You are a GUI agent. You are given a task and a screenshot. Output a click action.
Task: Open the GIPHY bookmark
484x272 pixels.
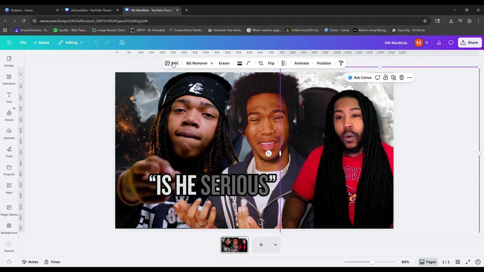[148, 30]
